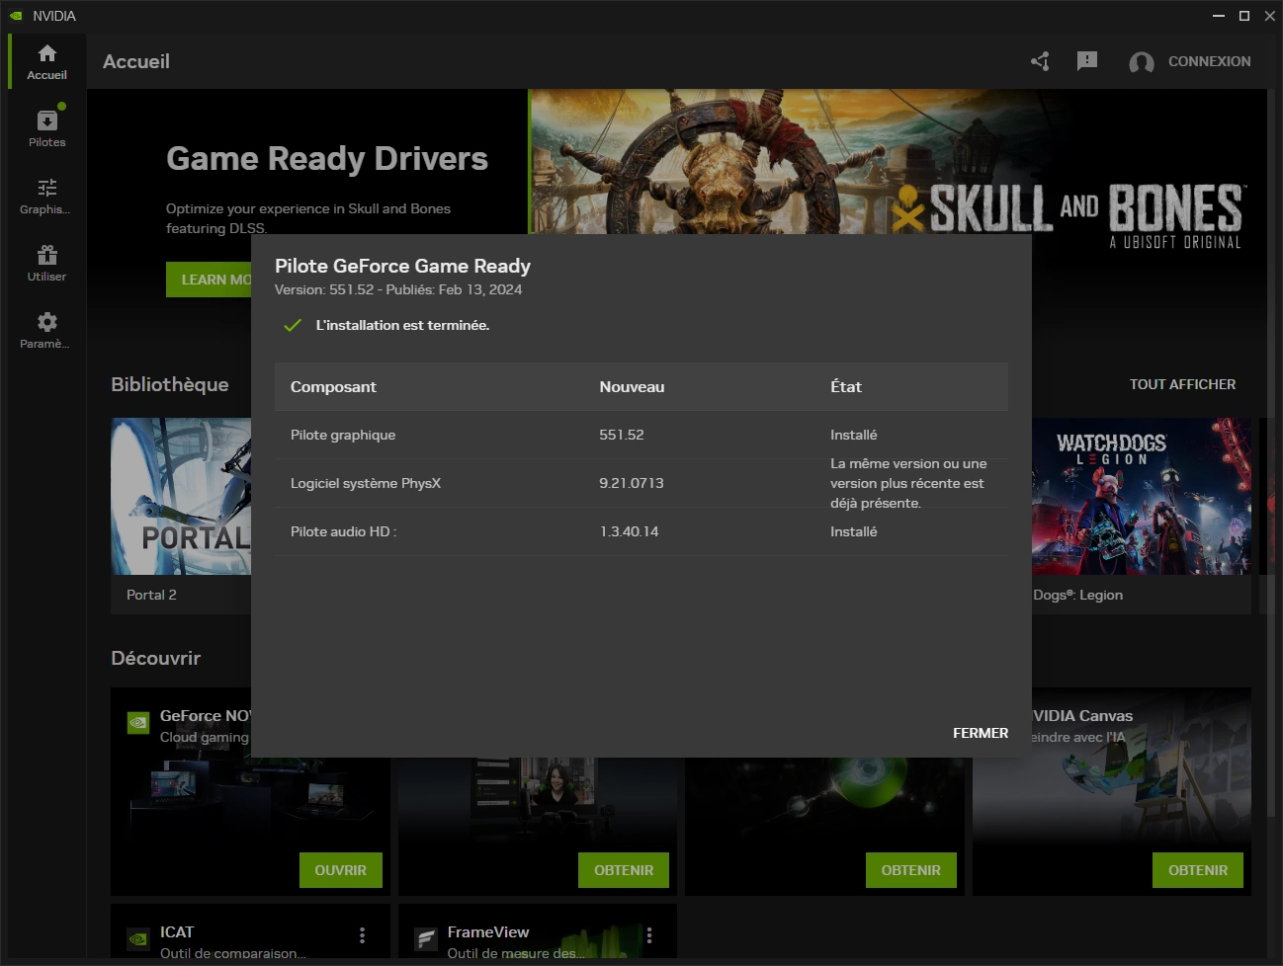1283x966 pixels.
Task: Click version value 551.52 in table
Action: [622, 435]
